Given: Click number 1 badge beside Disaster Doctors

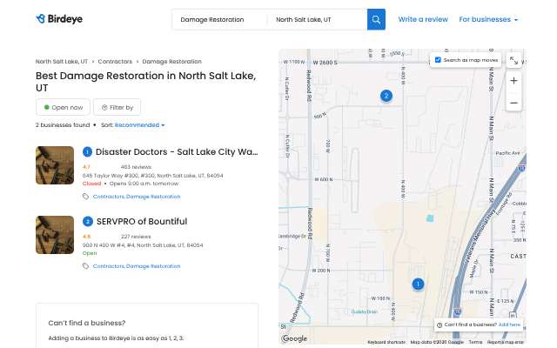Looking at the screenshot, I should click(x=87, y=152).
